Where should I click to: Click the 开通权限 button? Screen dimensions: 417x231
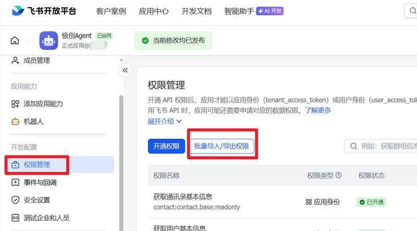166,146
